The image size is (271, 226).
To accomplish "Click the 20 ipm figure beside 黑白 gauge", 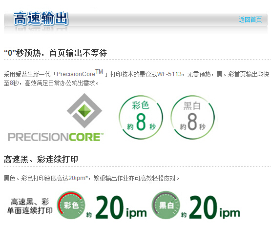I will (214, 207).
